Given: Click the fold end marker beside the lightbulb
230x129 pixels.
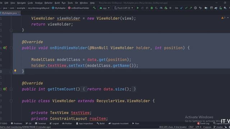Looking at the screenshot, I should tap(11, 71).
